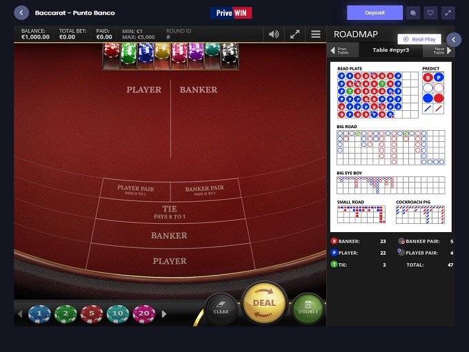The width and height of the screenshot is (469, 352).
Task: Toggle fullscreen arrows in game bar
Action: [295, 34]
